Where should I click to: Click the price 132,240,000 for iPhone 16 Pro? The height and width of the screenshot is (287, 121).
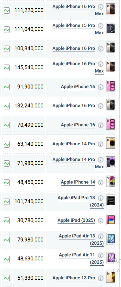(29, 106)
